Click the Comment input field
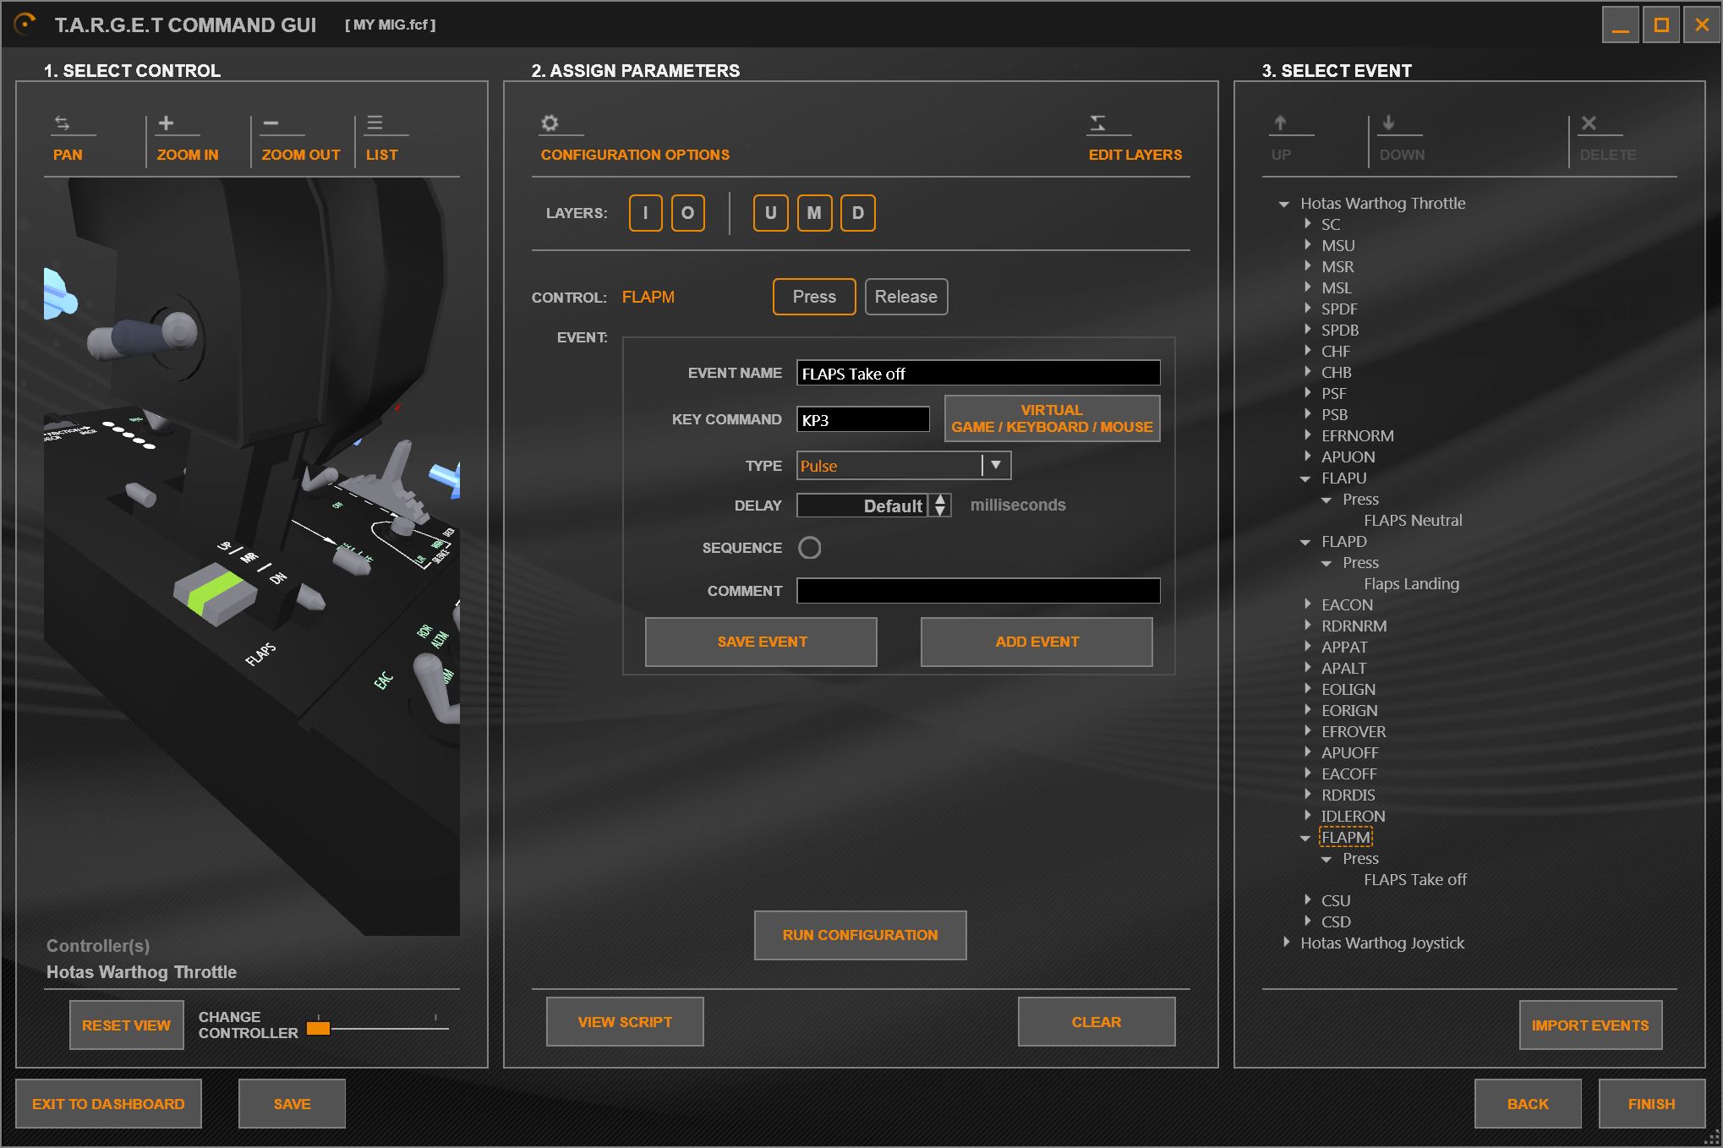The width and height of the screenshot is (1723, 1148). pyautogui.click(x=978, y=591)
